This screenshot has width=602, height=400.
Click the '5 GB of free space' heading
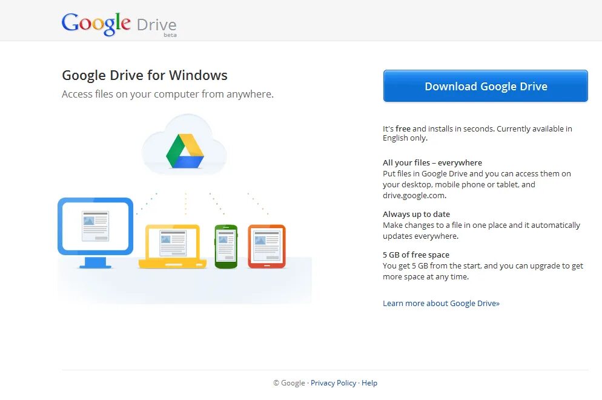pos(416,255)
